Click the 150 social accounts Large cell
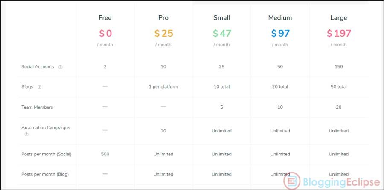 coord(339,67)
